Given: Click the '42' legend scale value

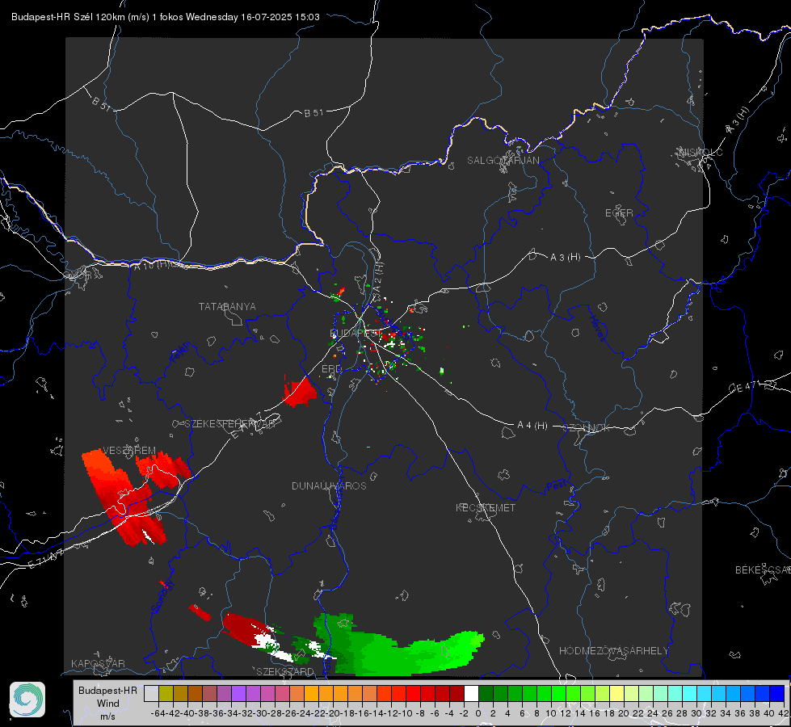Looking at the screenshot, I should tap(784, 713).
